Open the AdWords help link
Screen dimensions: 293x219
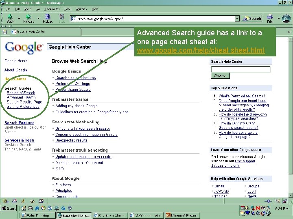click(x=221, y=191)
